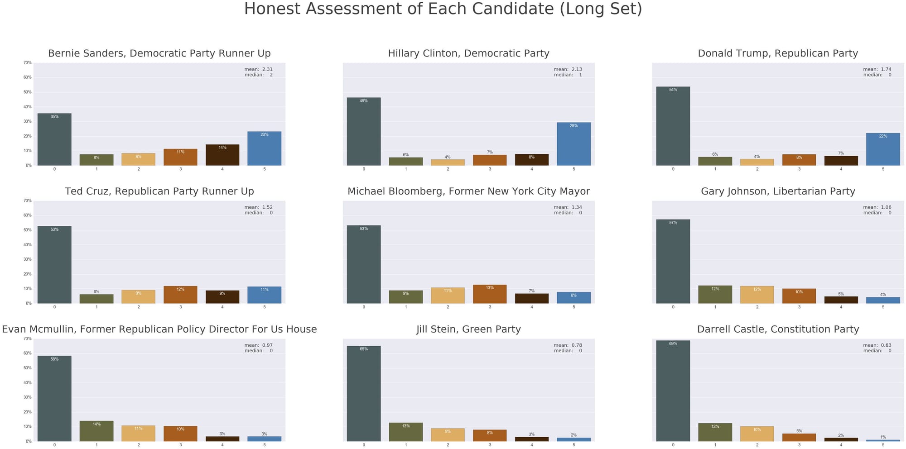Select the dark brown 14% bar for Bernie Sanders
Viewport: 906px width, 449px height.
[x=222, y=155]
